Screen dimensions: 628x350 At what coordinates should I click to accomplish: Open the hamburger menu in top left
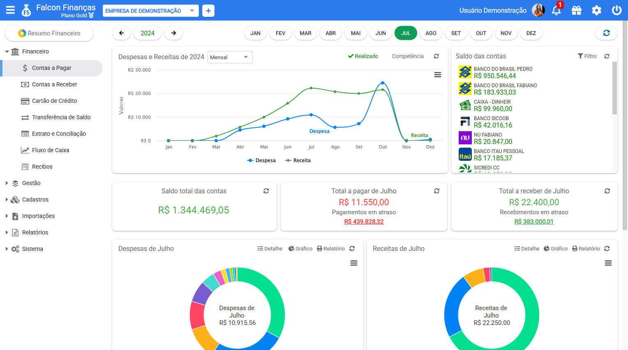[x=10, y=10]
